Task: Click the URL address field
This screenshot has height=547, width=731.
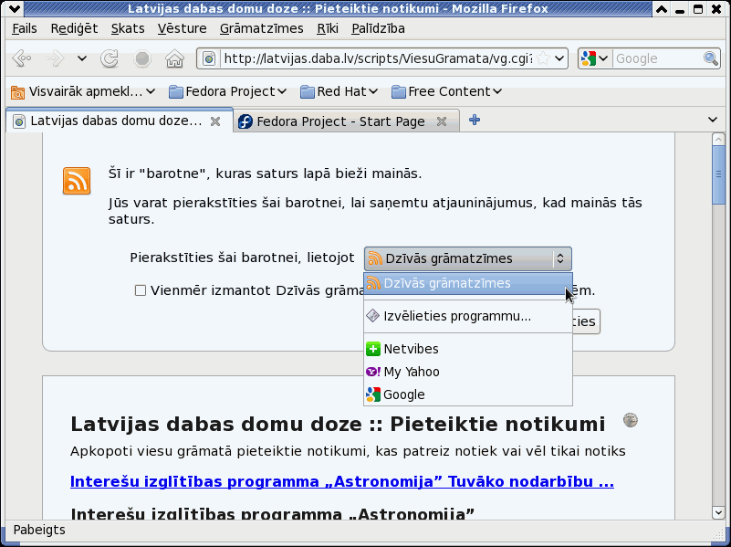Action: tap(378, 58)
